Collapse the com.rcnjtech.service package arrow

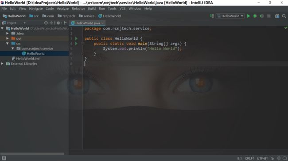[x=13, y=49]
